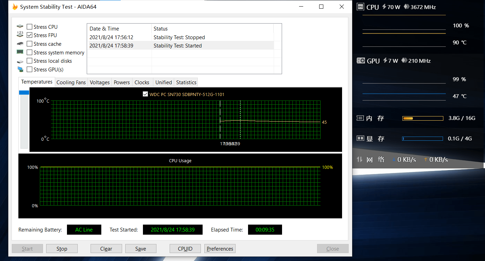Enable the Stress CPU checkbox
The width and height of the screenshot is (485, 261).
(29, 27)
